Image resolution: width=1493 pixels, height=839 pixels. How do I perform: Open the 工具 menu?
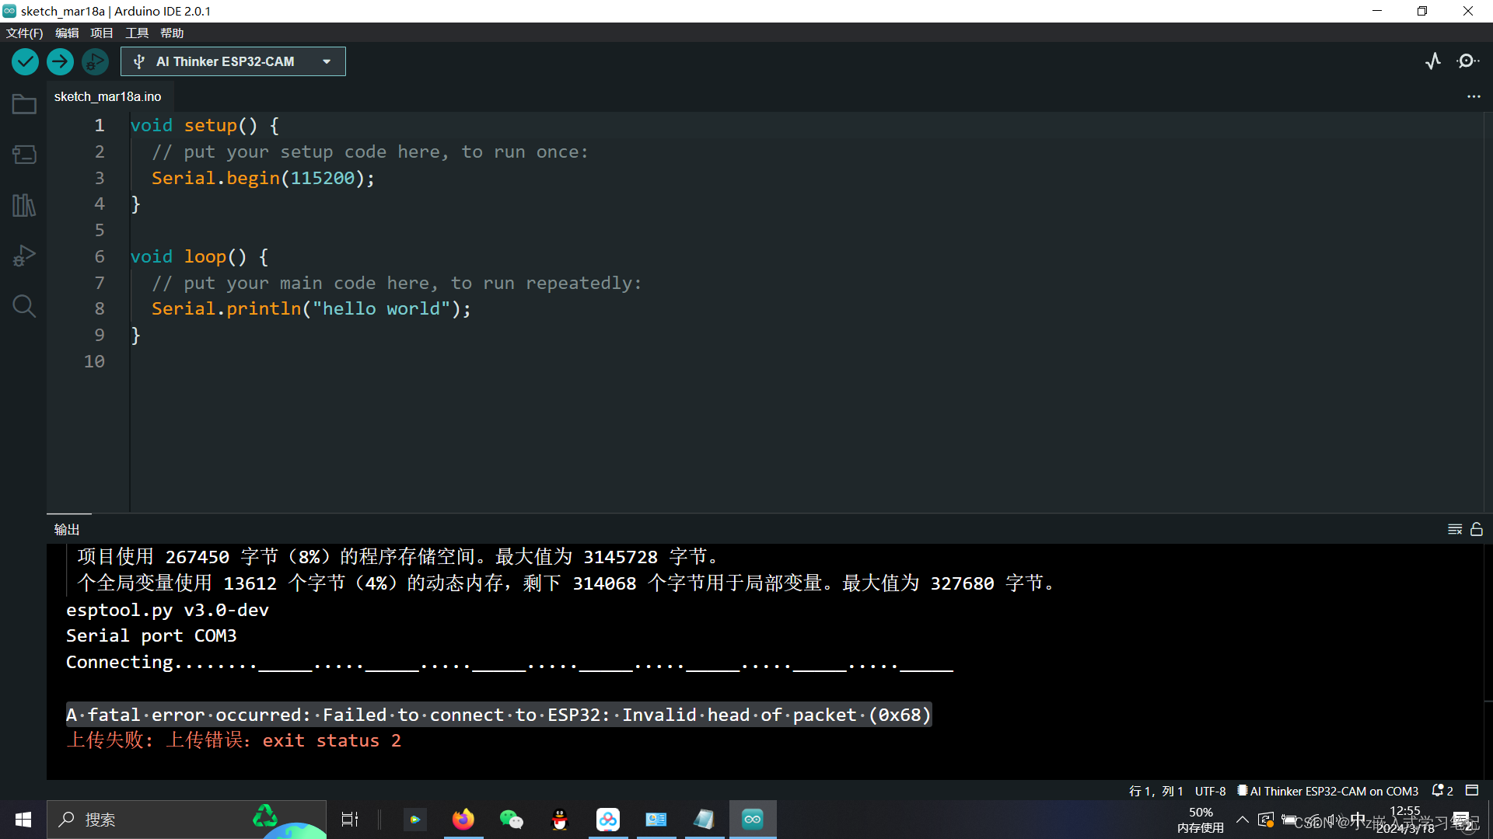pos(136,33)
